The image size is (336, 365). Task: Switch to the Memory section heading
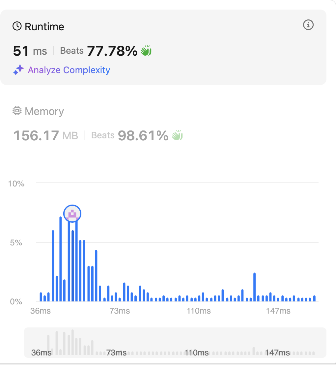point(44,111)
